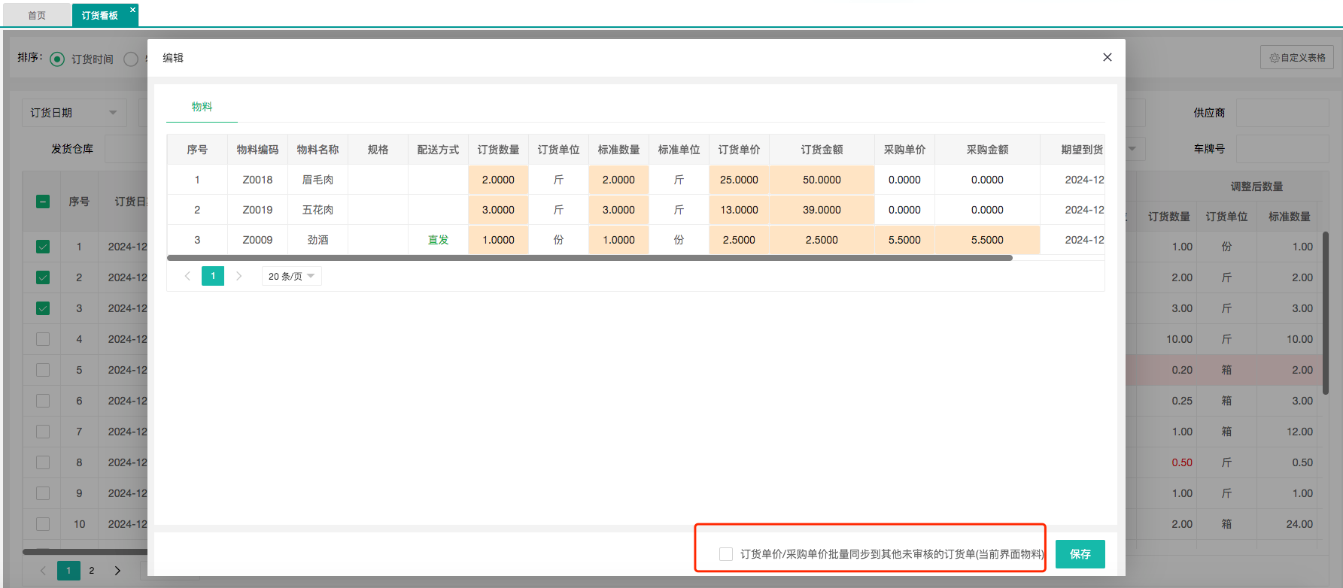This screenshot has width=1343, height=588.
Task: Click the 订货数量 cell for 眉毛肉
Action: (498, 180)
